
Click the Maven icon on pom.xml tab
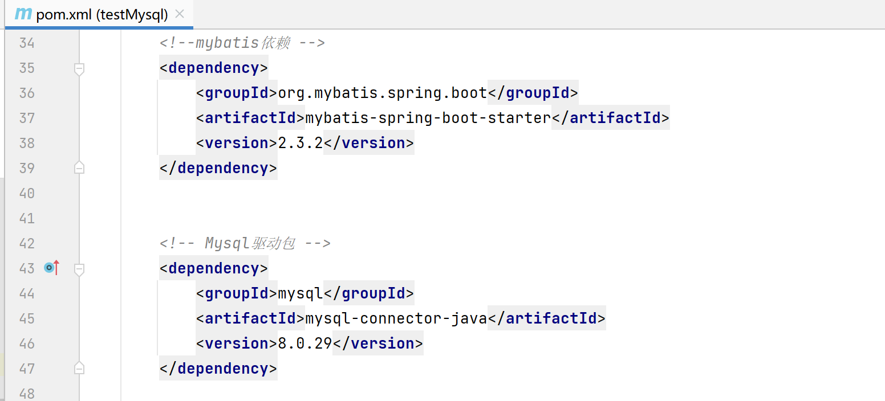[x=23, y=14]
